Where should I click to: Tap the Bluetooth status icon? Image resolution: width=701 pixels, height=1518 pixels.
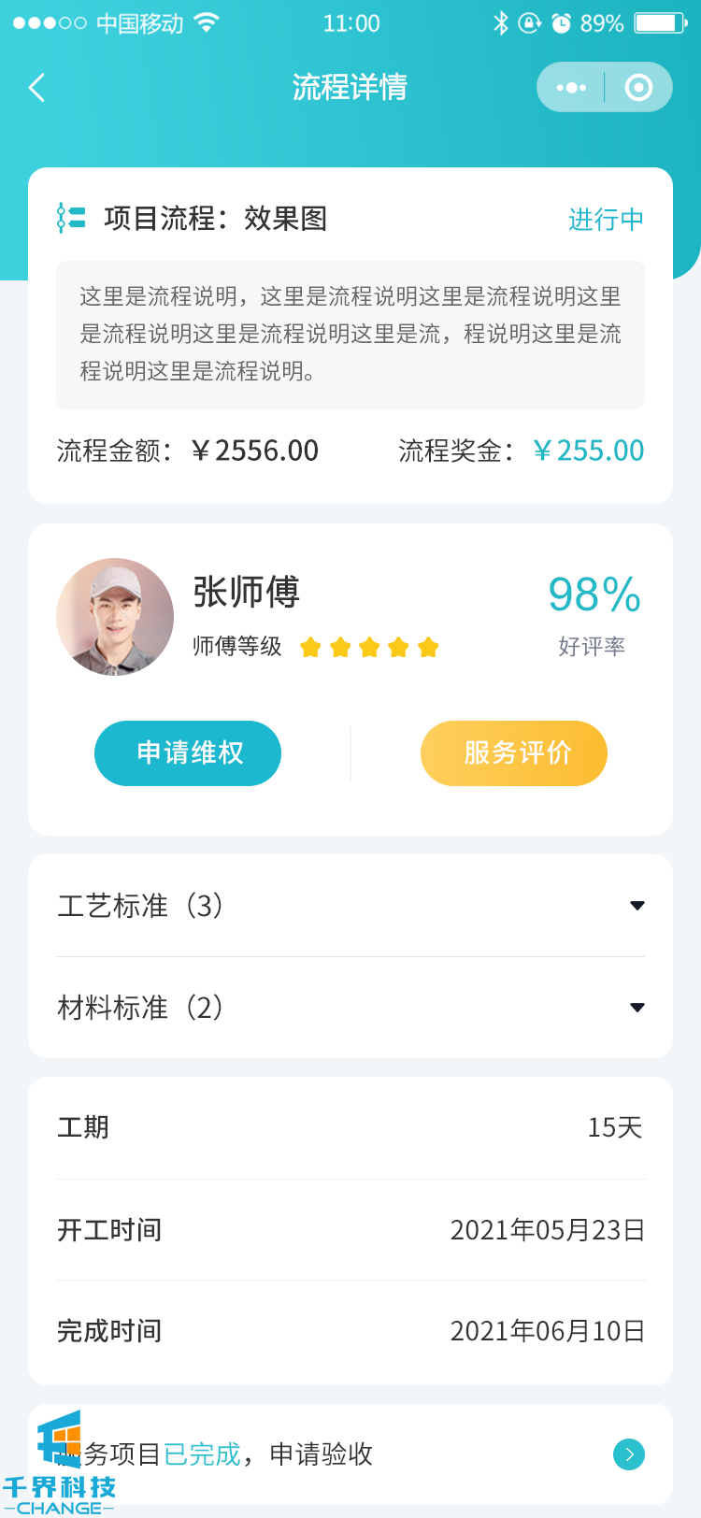(x=501, y=23)
